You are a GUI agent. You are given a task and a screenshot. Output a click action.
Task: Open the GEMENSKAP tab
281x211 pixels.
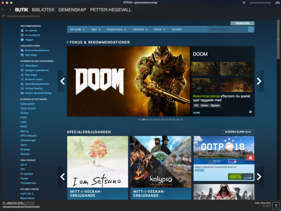point(72,9)
